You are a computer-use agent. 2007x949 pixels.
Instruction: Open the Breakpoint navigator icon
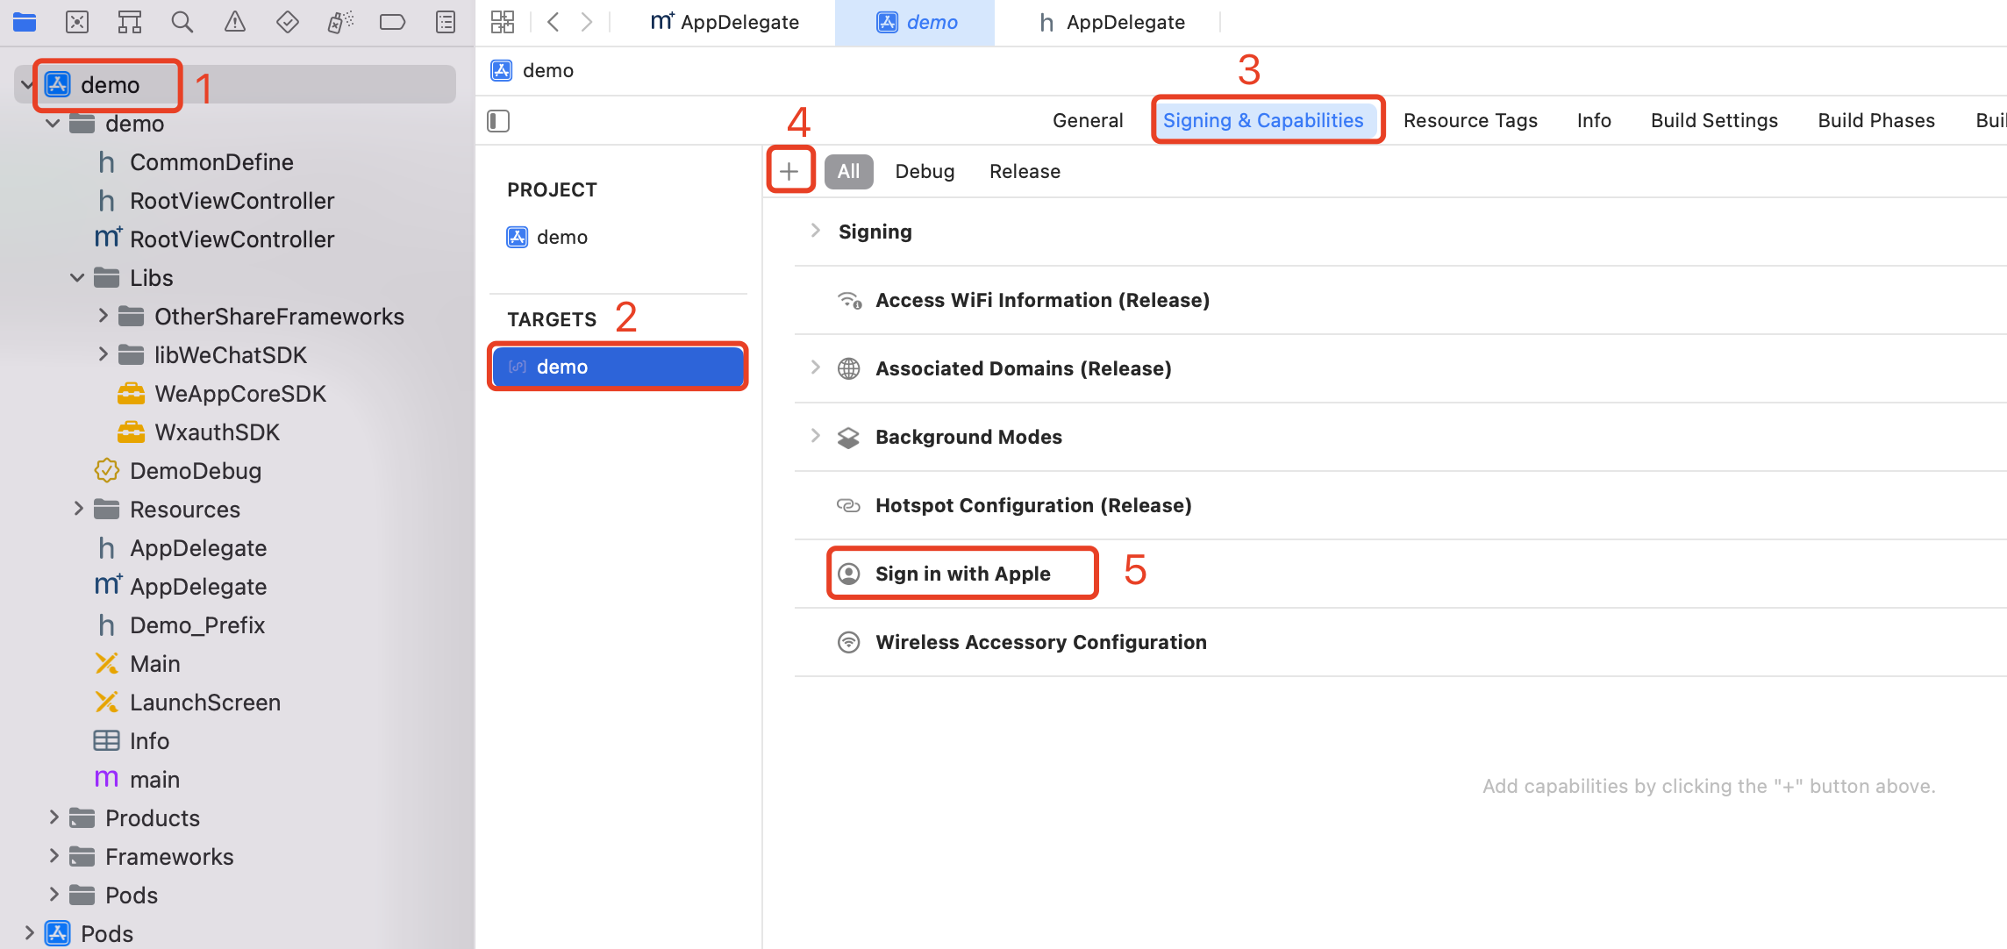click(392, 22)
